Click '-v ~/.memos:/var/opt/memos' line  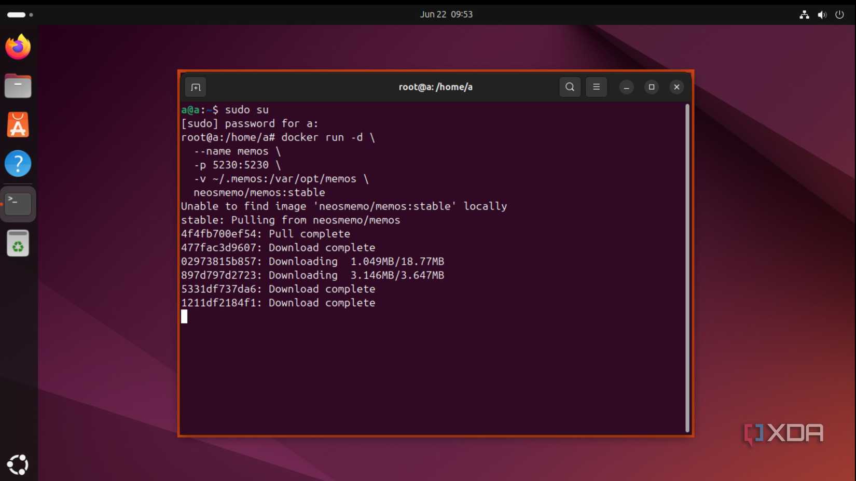click(281, 179)
